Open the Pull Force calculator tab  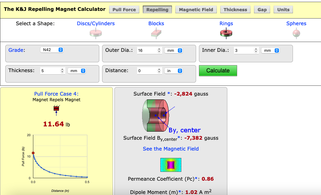124,9
